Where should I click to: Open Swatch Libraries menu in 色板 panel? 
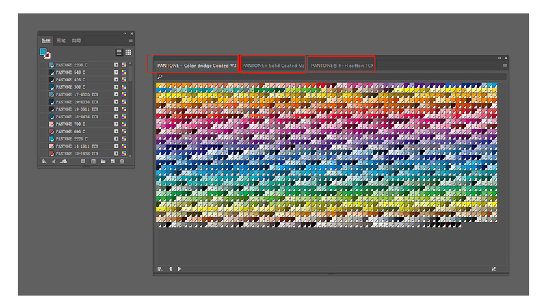click(x=44, y=161)
